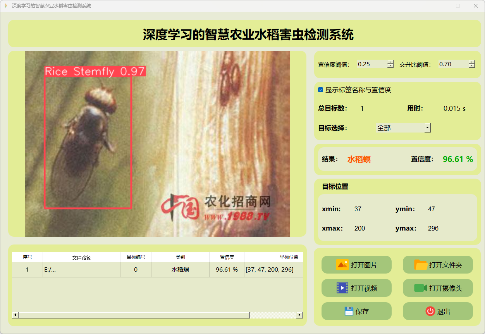Select table cell with path E:/...
This screenshot has width=485, height=334.
tap(81, 270)
